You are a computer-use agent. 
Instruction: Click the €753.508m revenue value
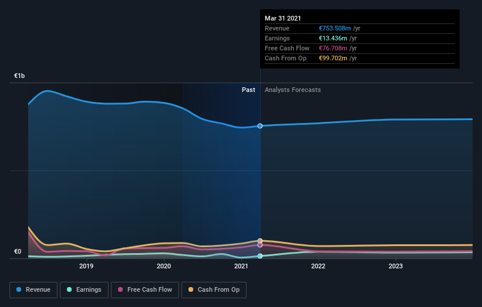335,28
